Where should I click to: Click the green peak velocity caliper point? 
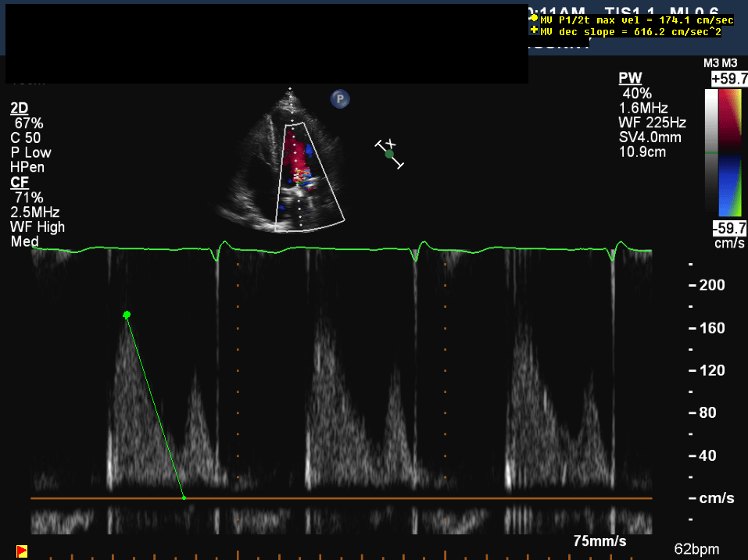127,315
